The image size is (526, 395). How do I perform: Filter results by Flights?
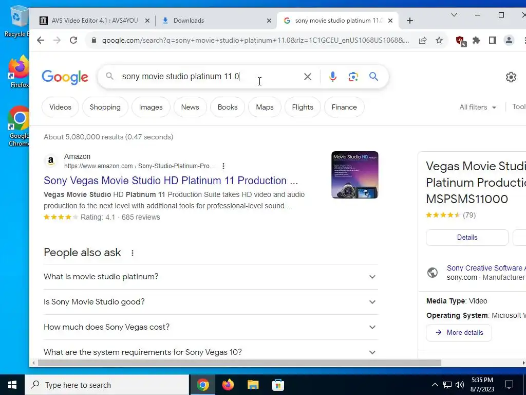click(x=303, y=107)
